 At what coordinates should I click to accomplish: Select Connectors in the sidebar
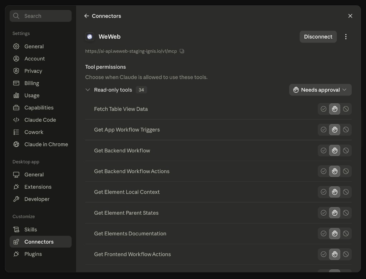click(40, 241)
